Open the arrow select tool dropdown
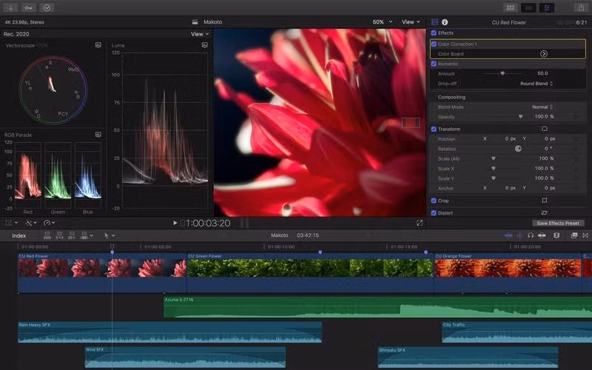The image size is (592, 370). pyautogui.click(x=109, y=235)
